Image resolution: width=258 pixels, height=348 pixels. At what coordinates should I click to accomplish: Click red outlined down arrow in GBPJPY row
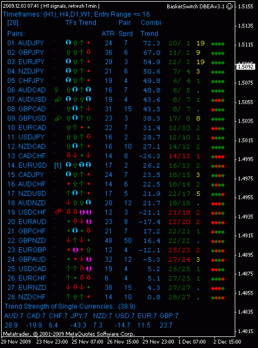pyautogui.click(x=89, y=52)
